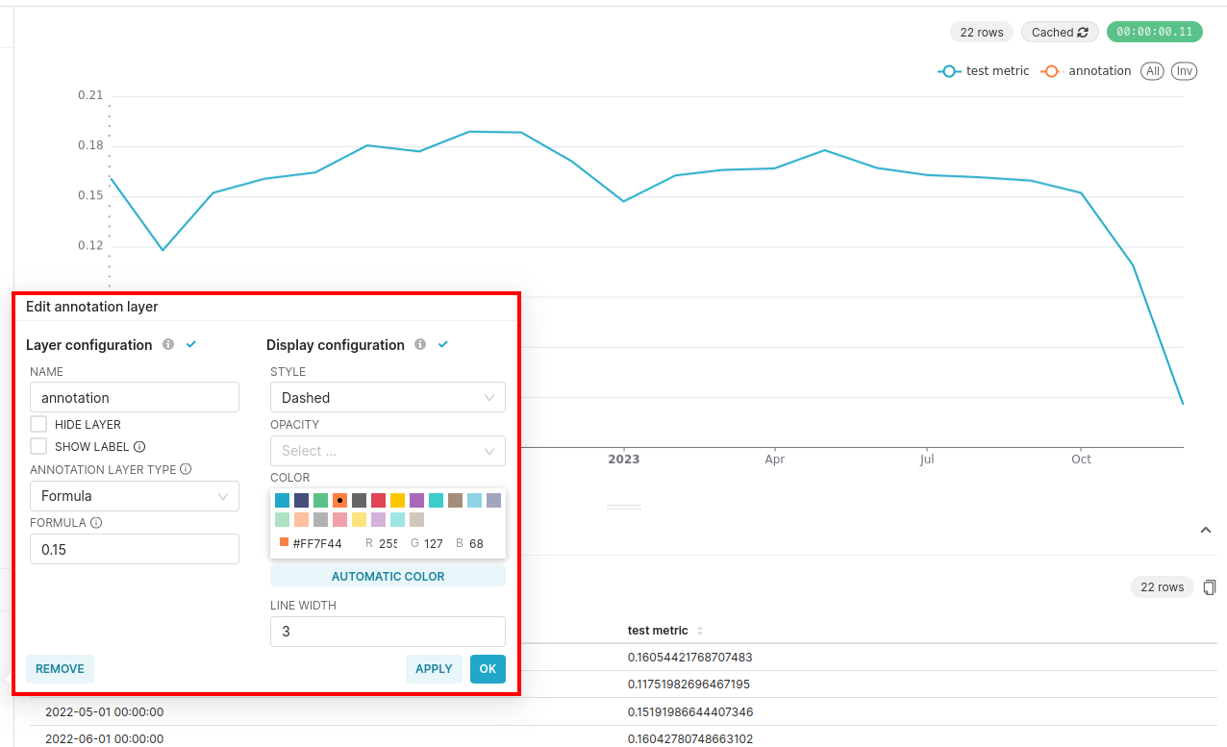This screenshot has width=1227, height=747.
Task: Pick the red color swatch
Action: (x=378, y=500)
